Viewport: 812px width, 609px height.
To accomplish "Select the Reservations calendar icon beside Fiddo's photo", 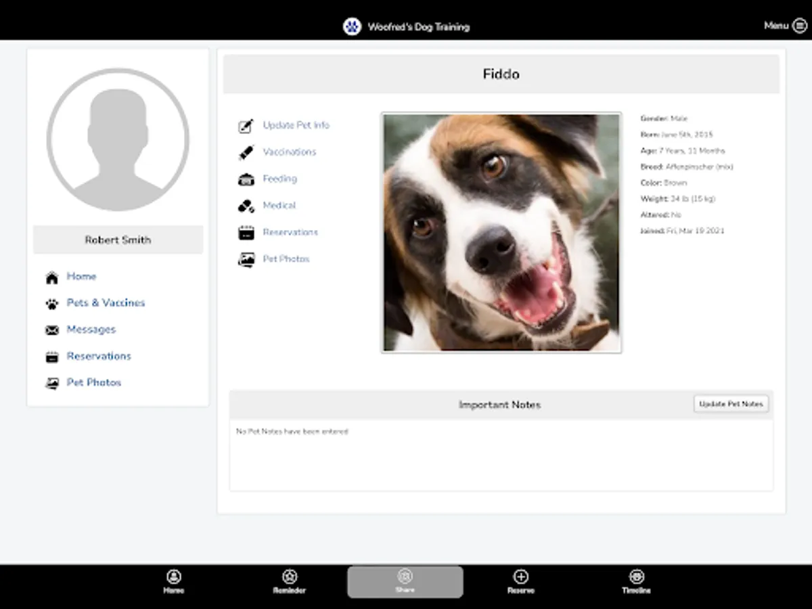I will click(245, 232).
